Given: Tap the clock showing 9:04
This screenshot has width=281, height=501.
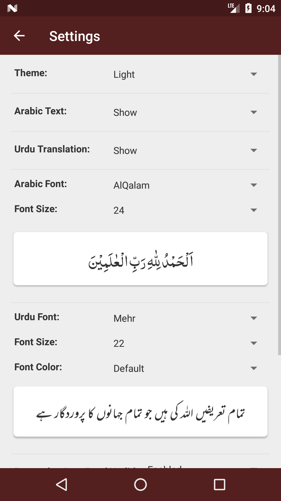Looking at the screenshot, I should click(x=266, y=9).
